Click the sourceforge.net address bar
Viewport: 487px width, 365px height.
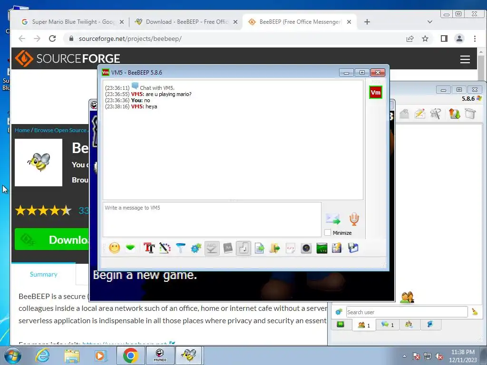coord(233,38)
